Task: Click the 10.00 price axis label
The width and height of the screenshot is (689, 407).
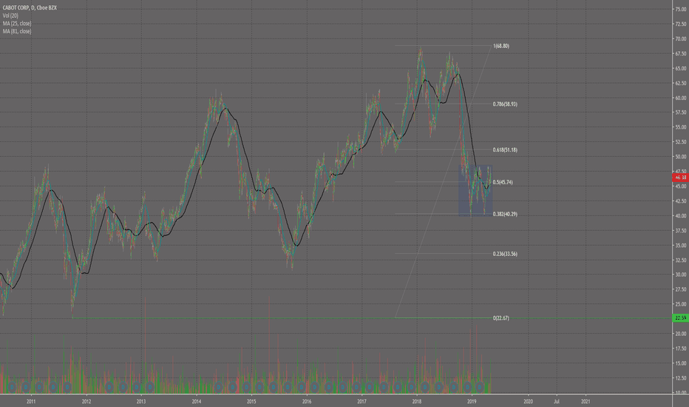Action: pos(681,392)
